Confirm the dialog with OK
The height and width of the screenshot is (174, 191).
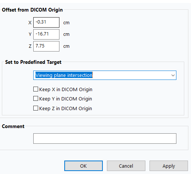[83, 166]
